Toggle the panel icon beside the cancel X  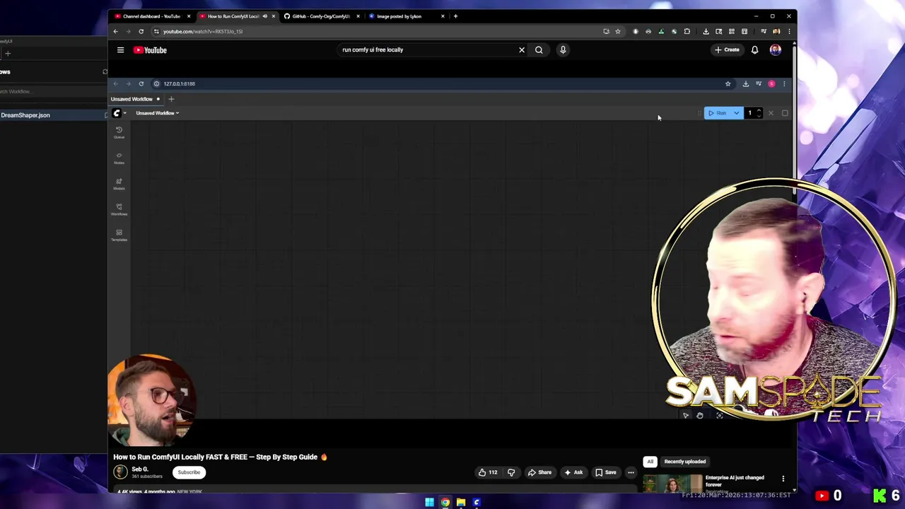(785, 113)
